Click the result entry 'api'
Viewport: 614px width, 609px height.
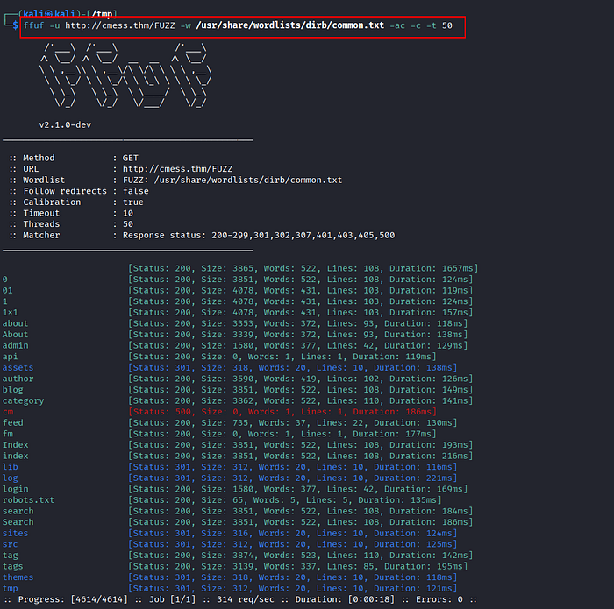coord(11,357)
